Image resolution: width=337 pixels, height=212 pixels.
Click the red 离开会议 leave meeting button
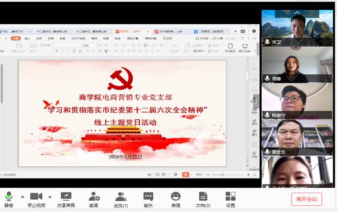tap(306, 199)
